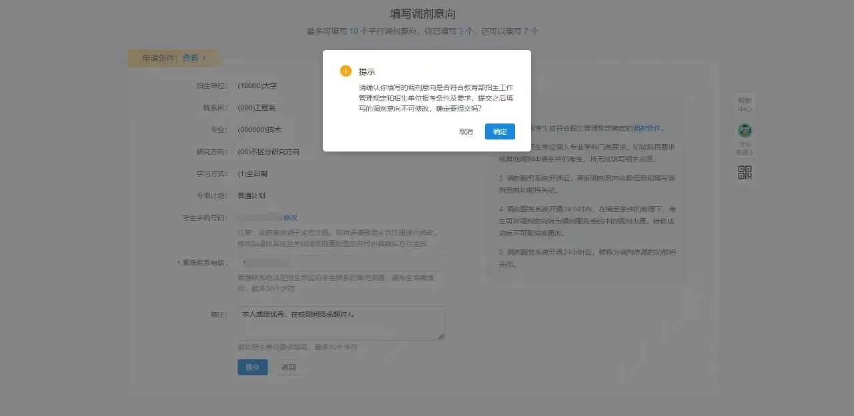The image size is (854, 416).
Task: Click the 确定 button in the dialog
Action: tap(500, 131)
